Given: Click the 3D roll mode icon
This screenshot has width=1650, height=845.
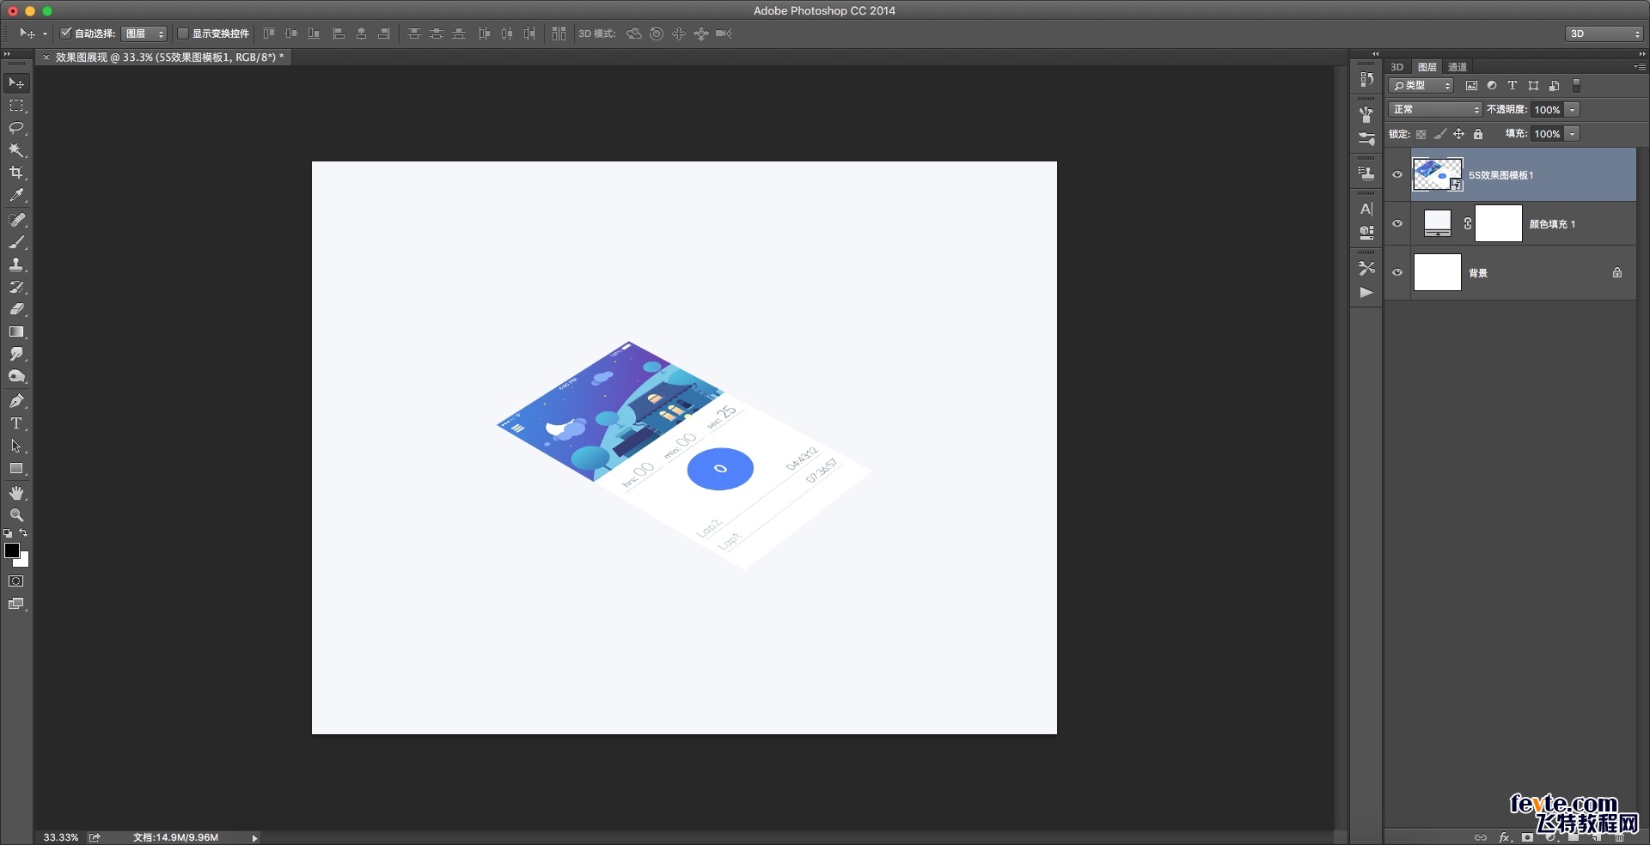Looking at the screenshot, I should pyautogui.click(x=657, y=33).
